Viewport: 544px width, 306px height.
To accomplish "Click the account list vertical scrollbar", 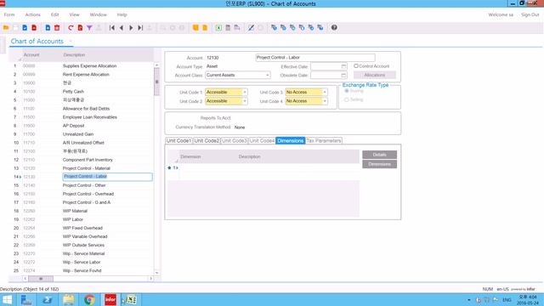I will (156, 82).
